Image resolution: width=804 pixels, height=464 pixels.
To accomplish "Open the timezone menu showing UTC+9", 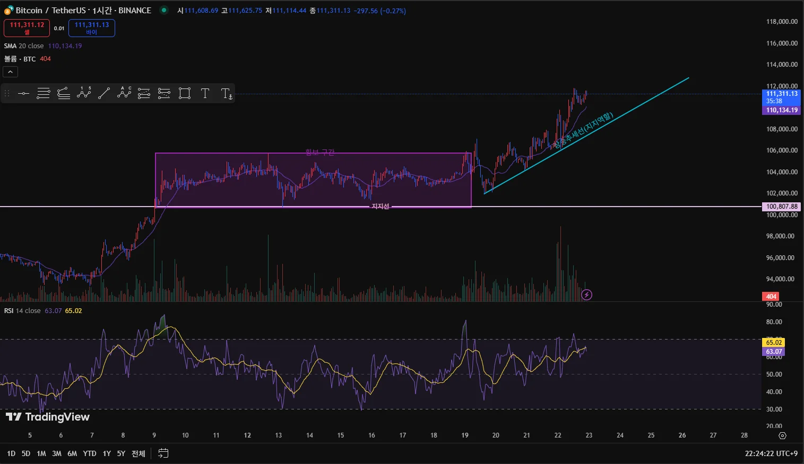I will pyautogui.click(x=771, y=453).
